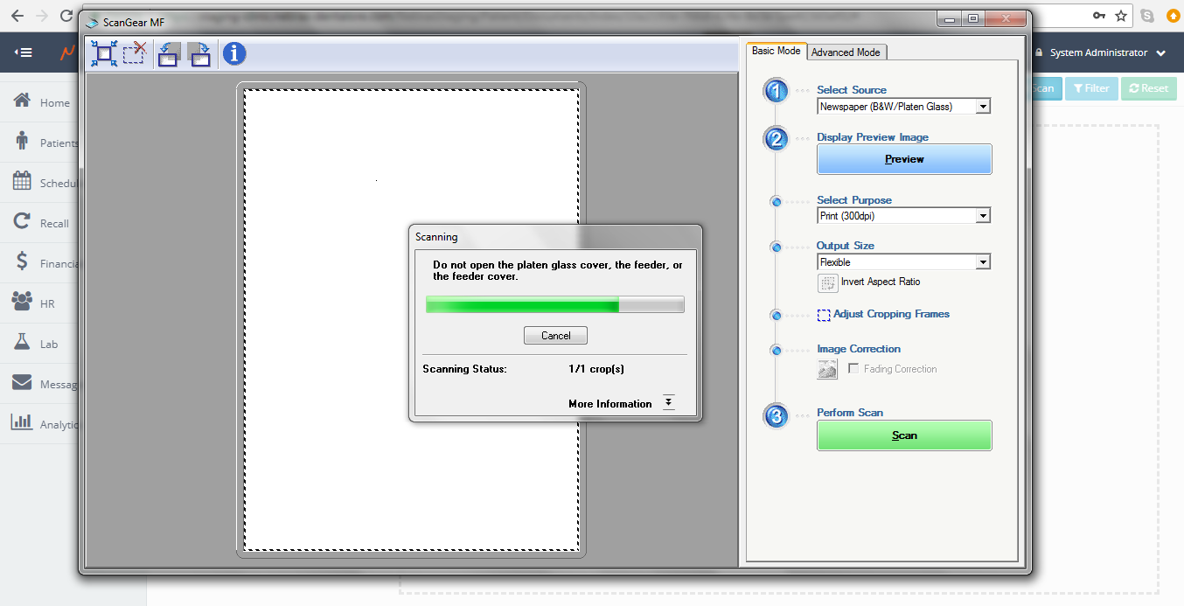The image size is (1184, 606).
Task: Switch to the Advanced Mode tab
Action: [x=846, y=52]
